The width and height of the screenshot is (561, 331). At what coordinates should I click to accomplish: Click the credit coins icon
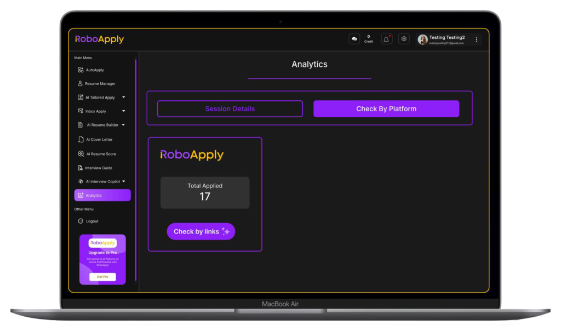[354, 39]
